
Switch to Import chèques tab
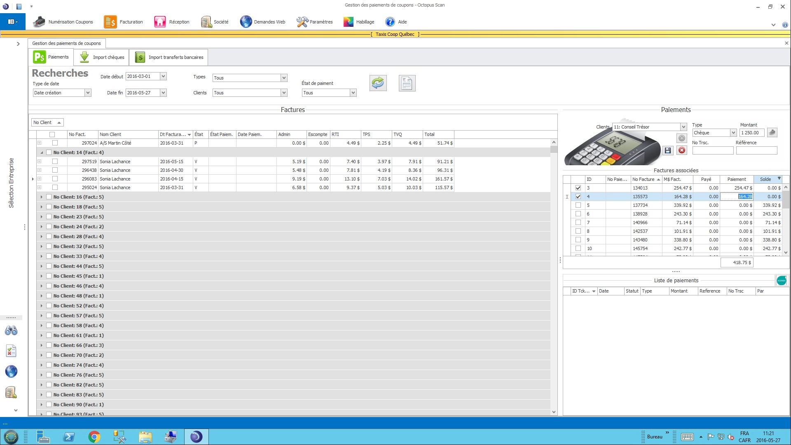(x=102, y=57)
